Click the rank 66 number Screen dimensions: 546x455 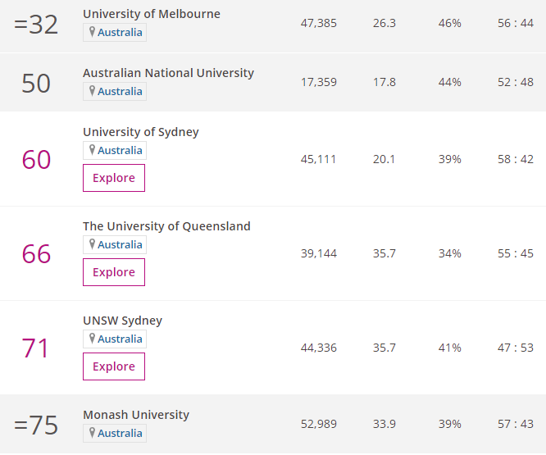(x=36, y=254)
